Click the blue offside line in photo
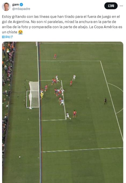 coord(40,112)
